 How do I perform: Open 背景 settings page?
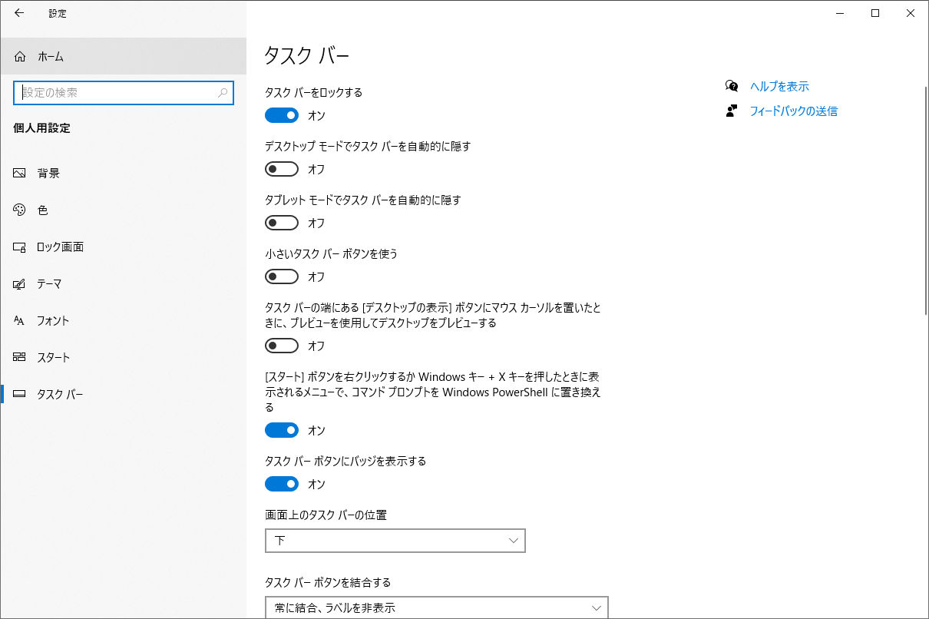[123, 174]
